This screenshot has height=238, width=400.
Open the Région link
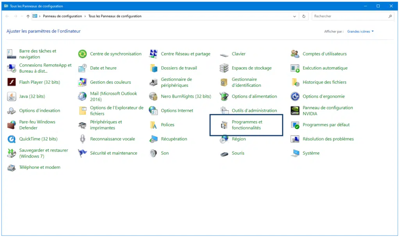pos(239,139)
